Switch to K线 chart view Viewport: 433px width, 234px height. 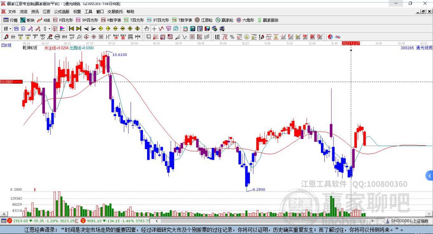coord(44,20)
